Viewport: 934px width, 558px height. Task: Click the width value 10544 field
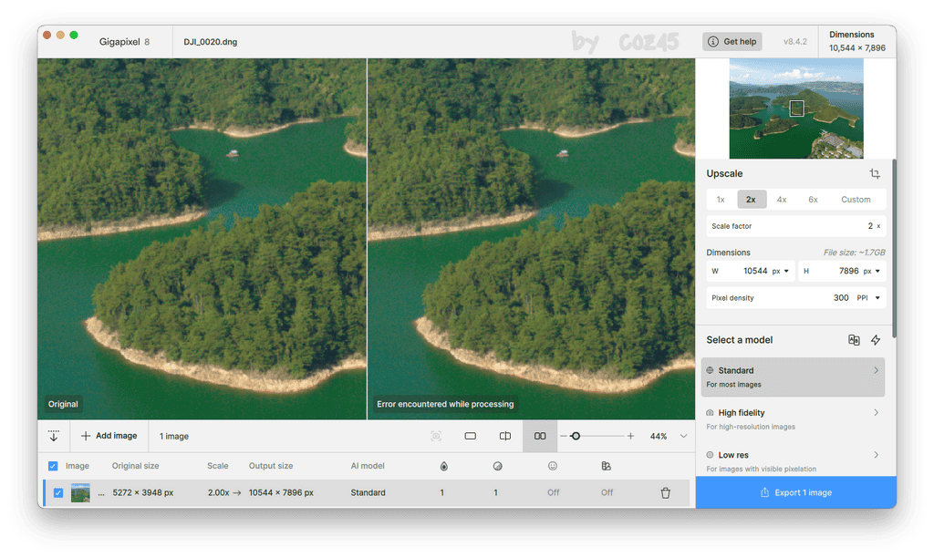(751, 271)
